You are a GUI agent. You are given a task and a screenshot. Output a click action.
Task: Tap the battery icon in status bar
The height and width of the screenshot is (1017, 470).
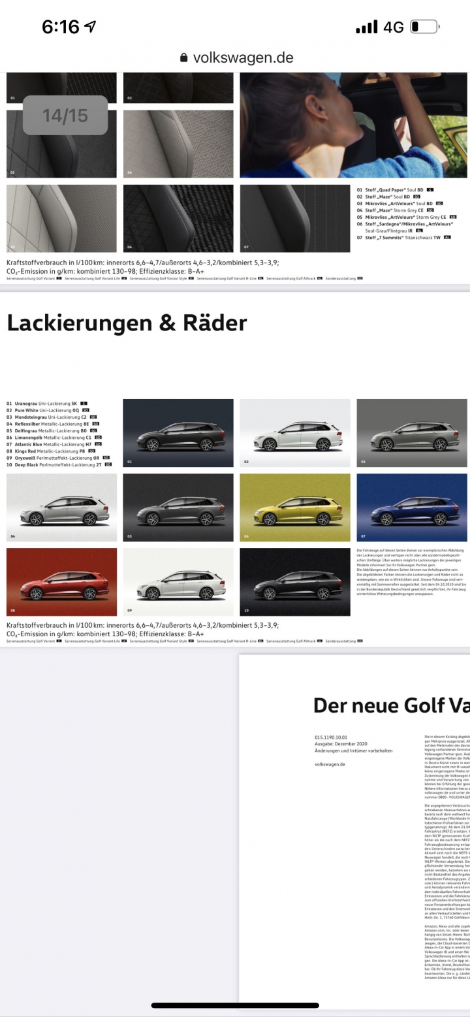click(x=425, y=27)
